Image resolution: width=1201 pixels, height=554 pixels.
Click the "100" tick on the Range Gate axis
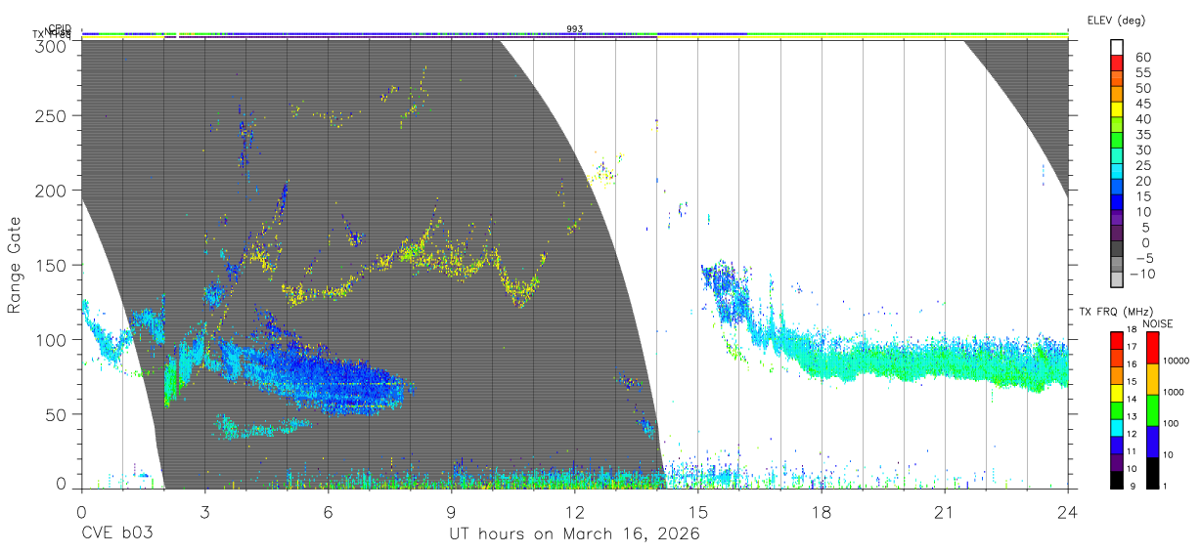point(51,339)
